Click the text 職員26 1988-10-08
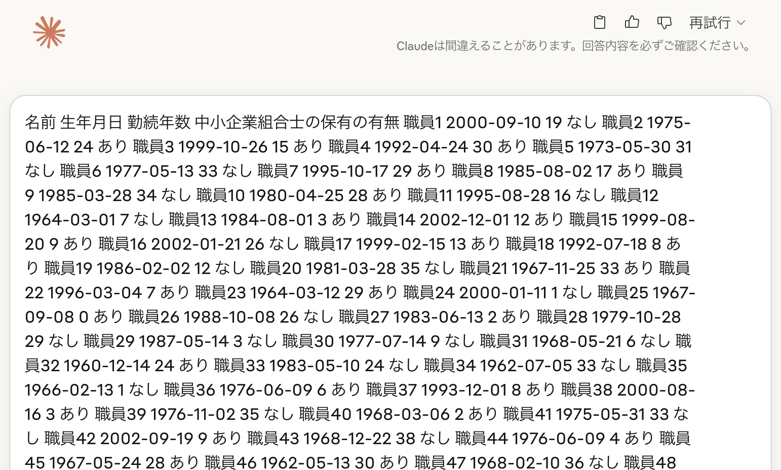 [x=202, y=317]
